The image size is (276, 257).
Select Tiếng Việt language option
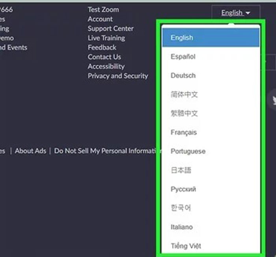pos(186,246)
